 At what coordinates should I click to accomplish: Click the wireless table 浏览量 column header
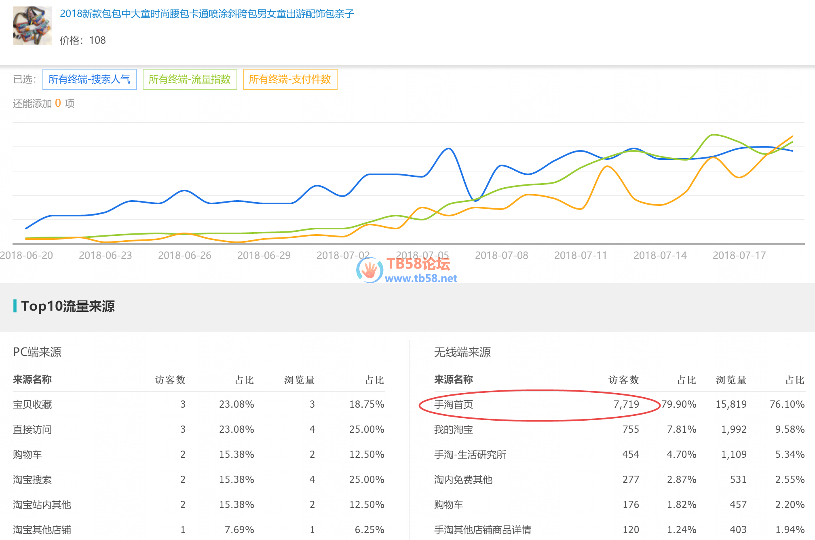pos(731,380)
